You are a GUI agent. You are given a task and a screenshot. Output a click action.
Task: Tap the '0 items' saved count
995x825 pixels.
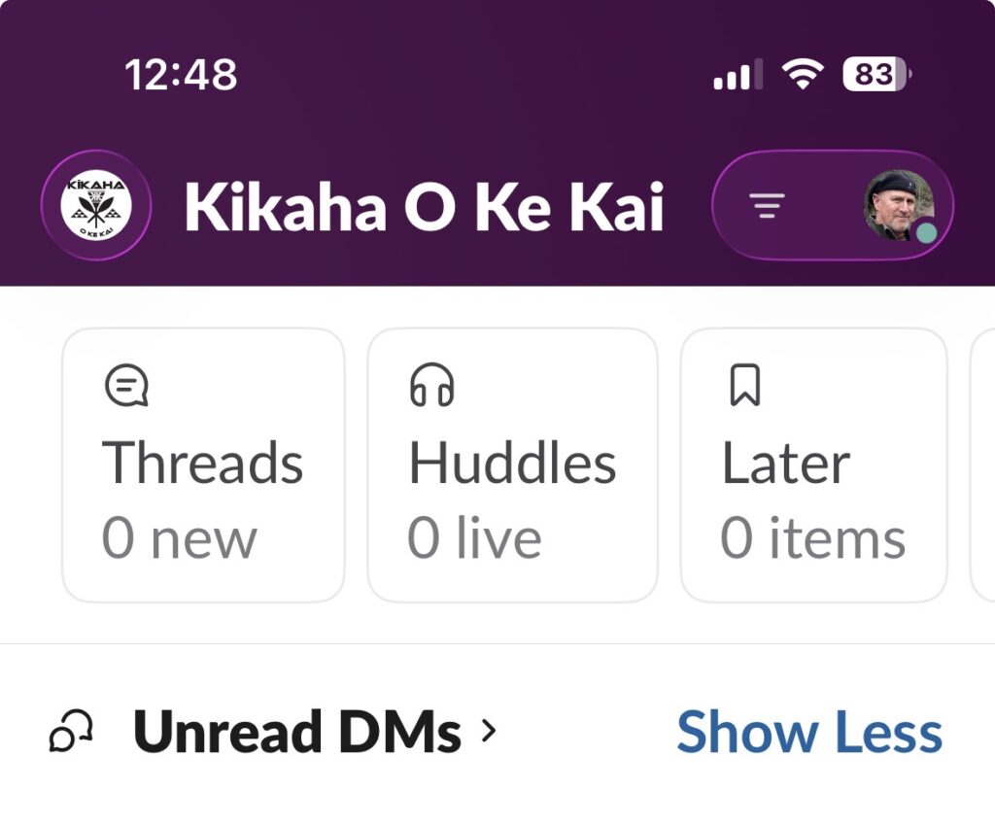[x=812, y=538]
